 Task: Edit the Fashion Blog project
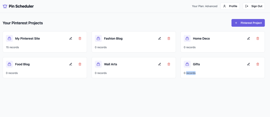click(x=160, y=39)
